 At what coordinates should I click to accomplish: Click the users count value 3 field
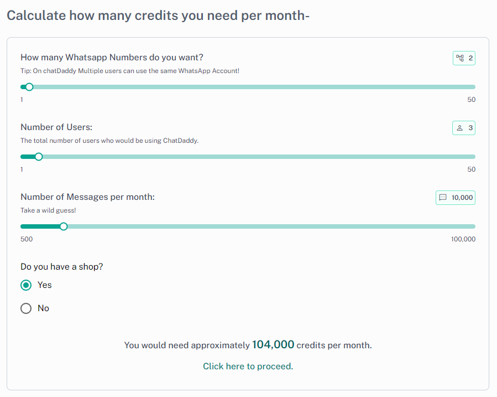coord(470,128)
